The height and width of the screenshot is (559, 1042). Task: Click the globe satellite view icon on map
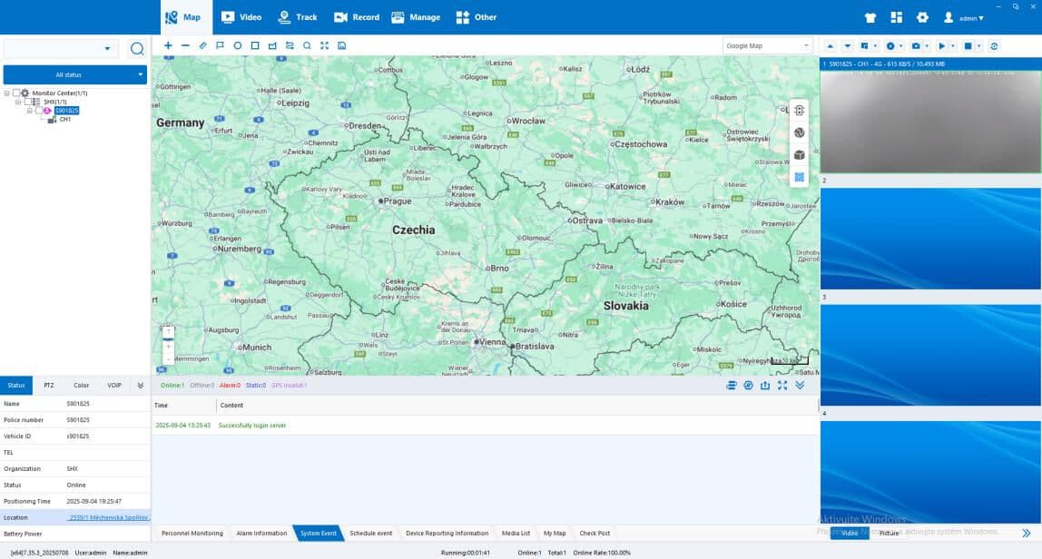(800, 132)
